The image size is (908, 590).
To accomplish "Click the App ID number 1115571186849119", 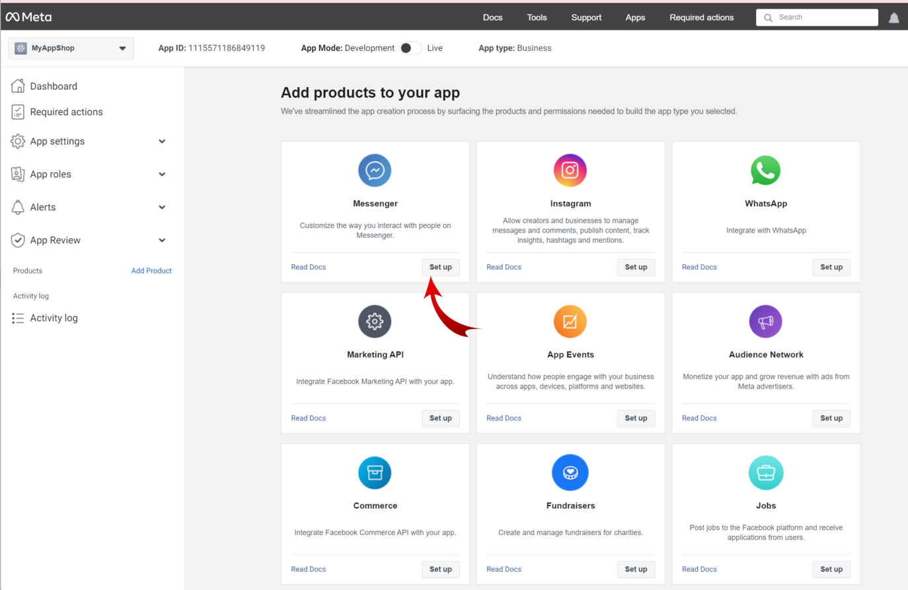I will click(x=227, y=48).
